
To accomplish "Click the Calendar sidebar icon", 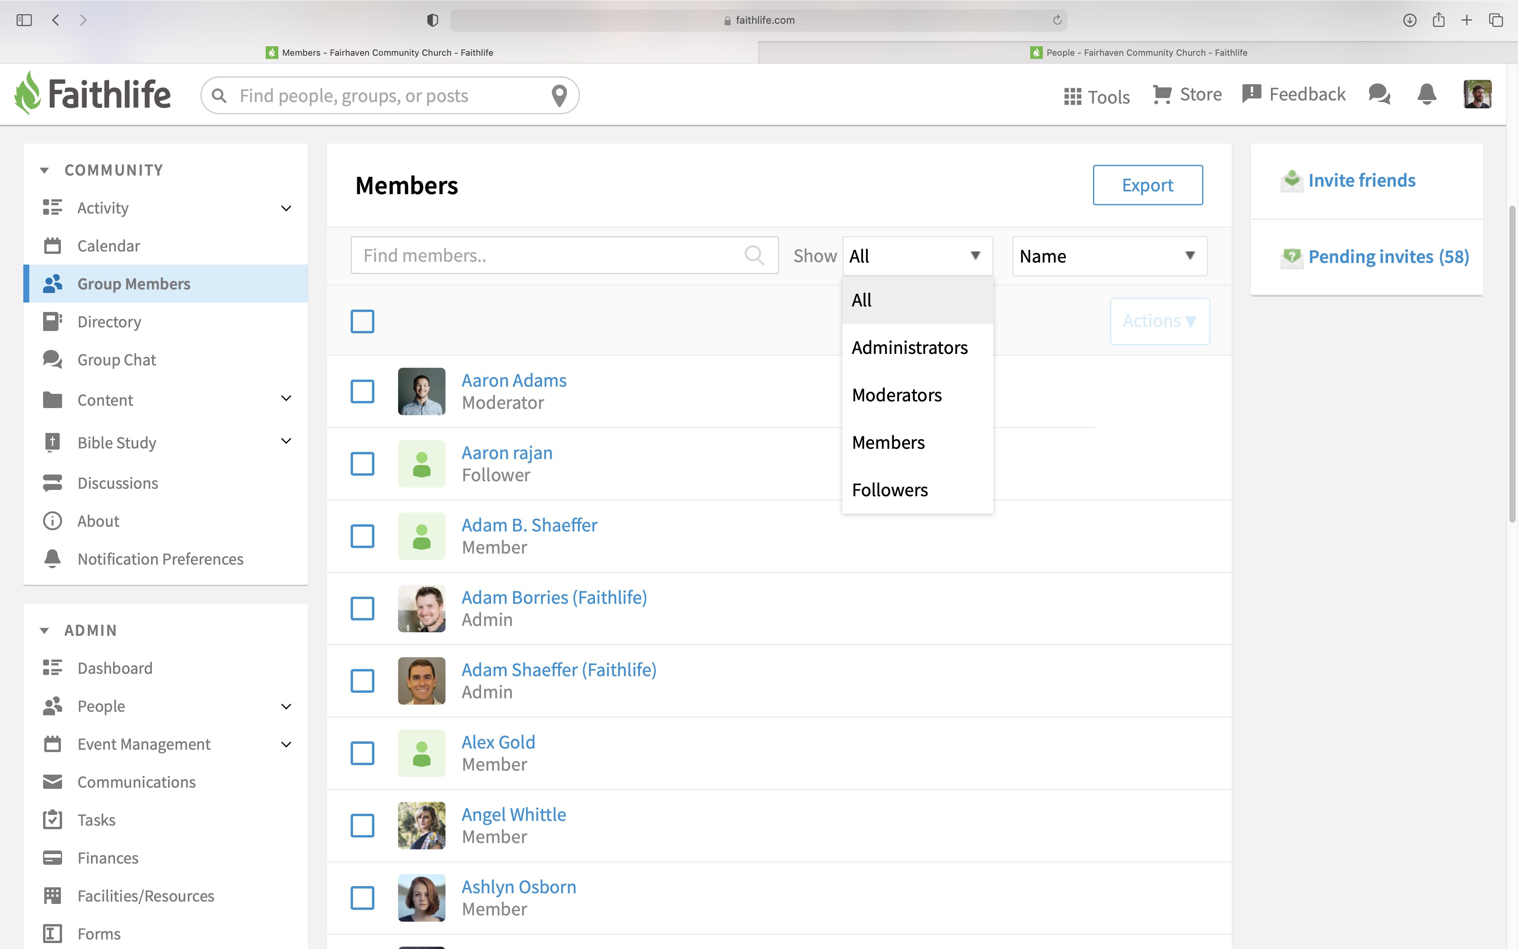I will [53, 246].
